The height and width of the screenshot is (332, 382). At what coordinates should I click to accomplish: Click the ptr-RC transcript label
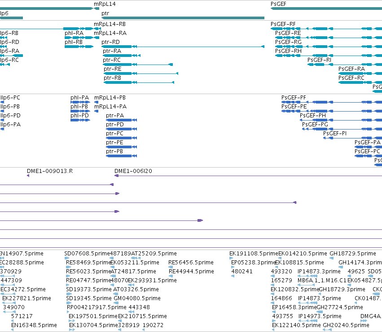tap(112, 60)
